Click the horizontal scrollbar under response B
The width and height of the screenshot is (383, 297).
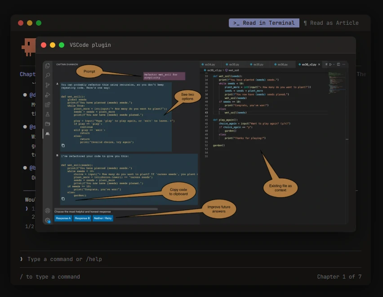106,209
